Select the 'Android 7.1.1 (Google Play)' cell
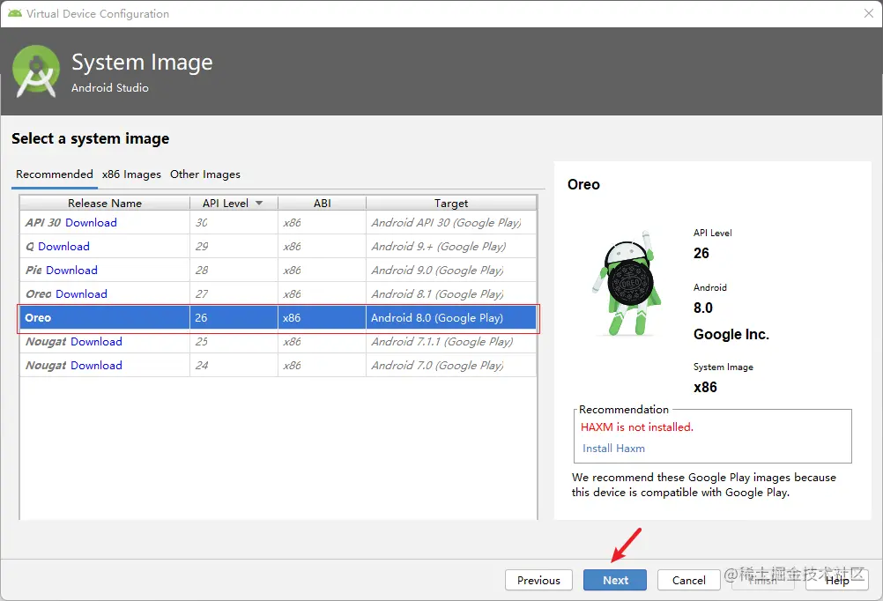Image resolution: width=883 pixels, height=601 pixels. click(451, 341)
